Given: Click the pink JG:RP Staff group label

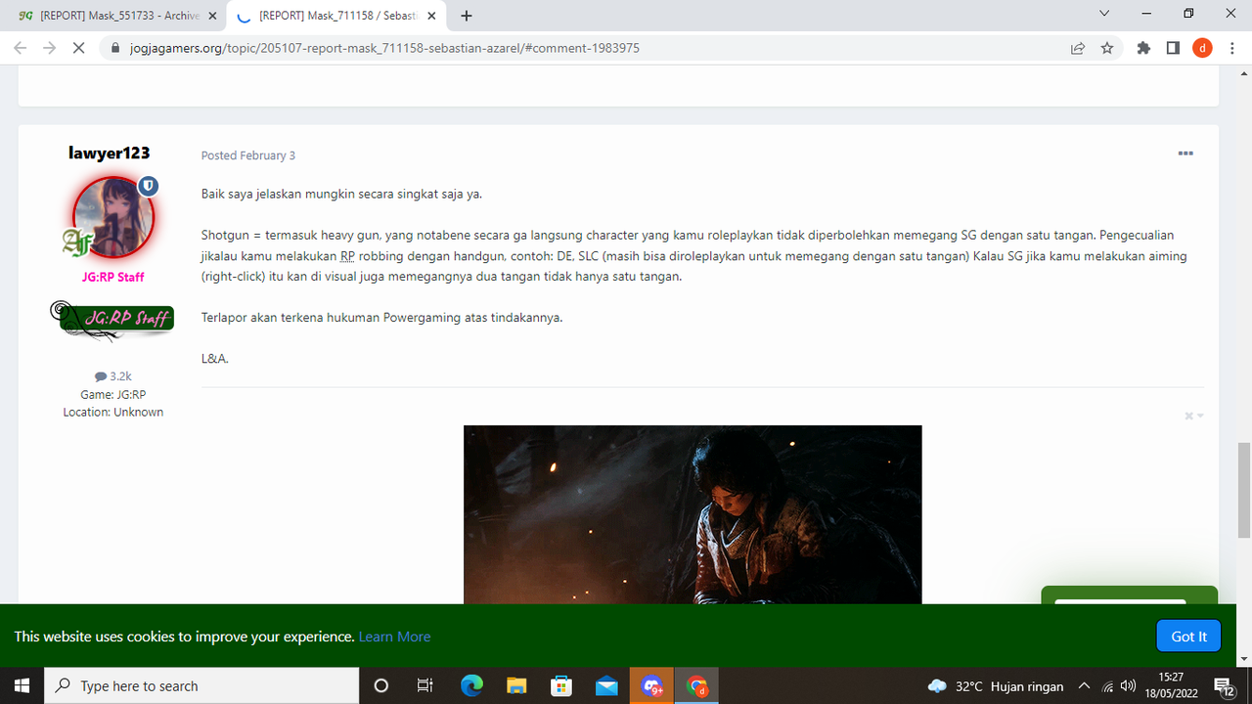Looking at the screenshot, I should point(113,277).
